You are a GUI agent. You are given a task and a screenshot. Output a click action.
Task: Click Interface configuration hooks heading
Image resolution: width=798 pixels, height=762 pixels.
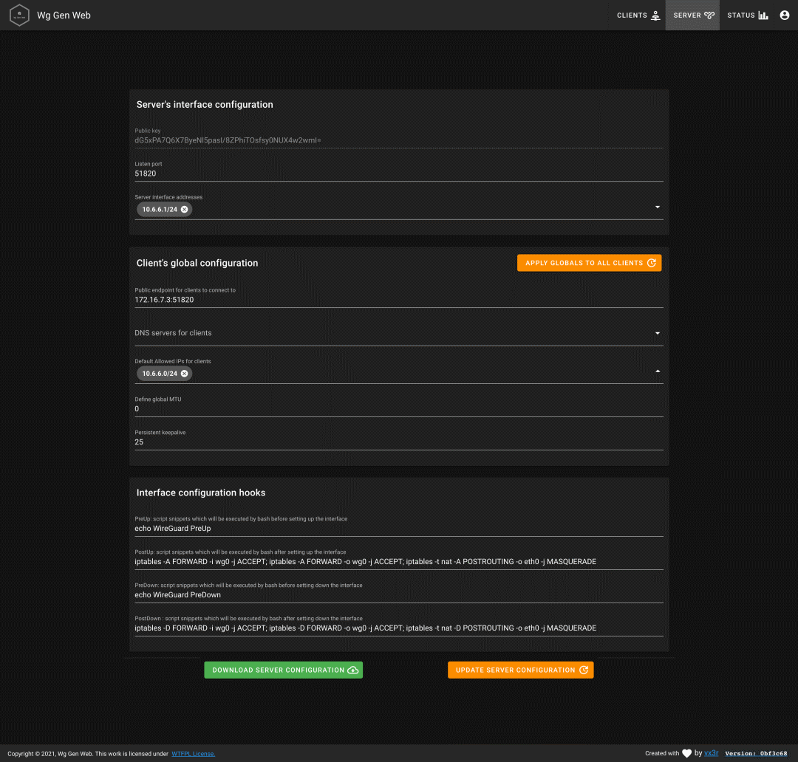[x=200, y=492]
